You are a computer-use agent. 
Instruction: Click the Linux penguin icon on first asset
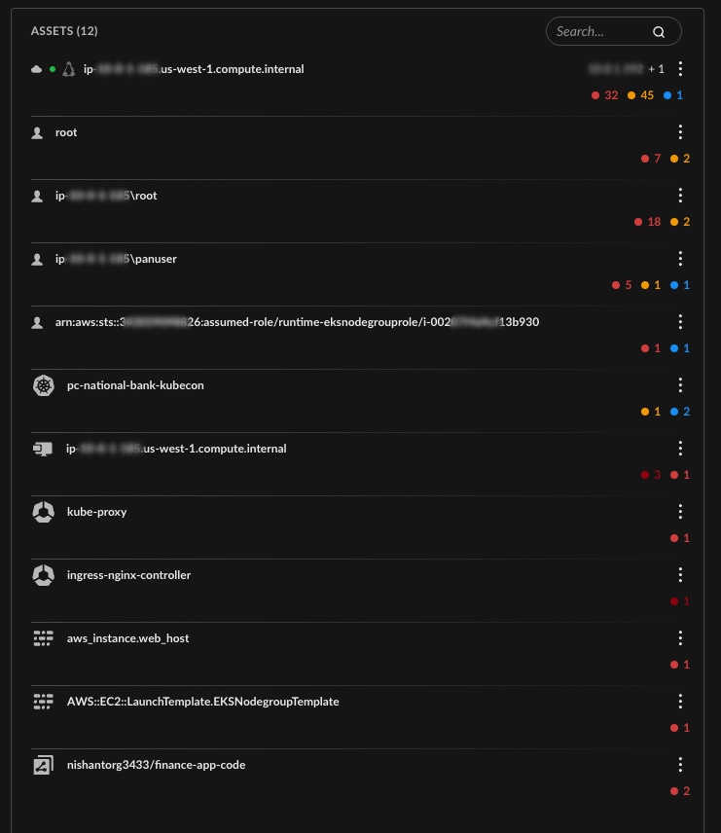tap(68, 69)
